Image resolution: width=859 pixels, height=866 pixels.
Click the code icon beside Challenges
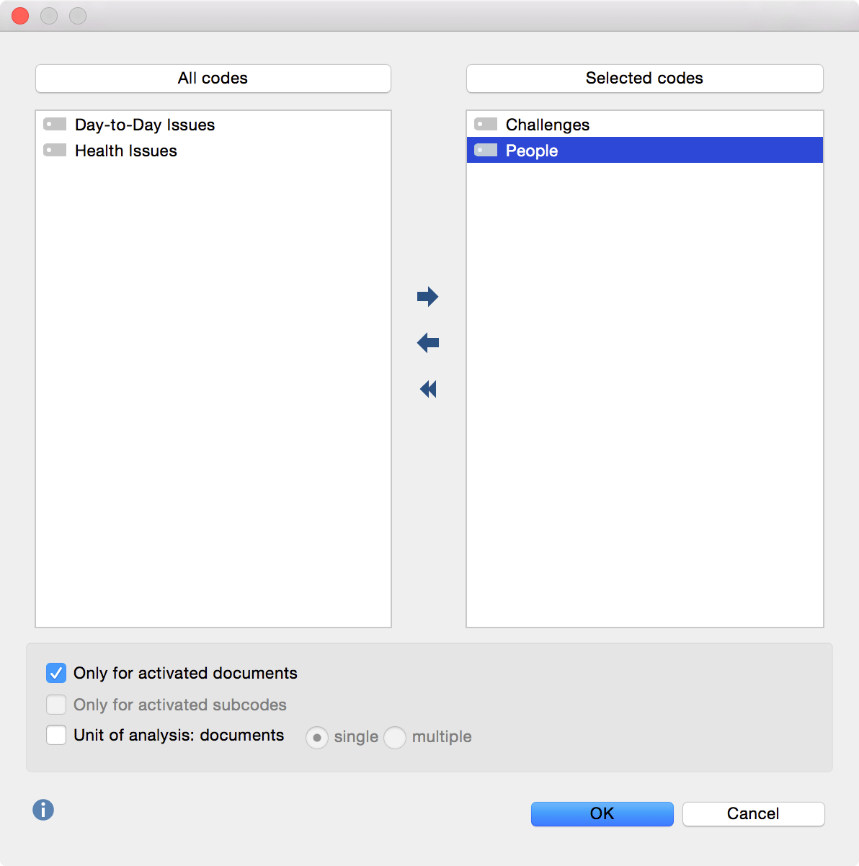click(486, 124)
